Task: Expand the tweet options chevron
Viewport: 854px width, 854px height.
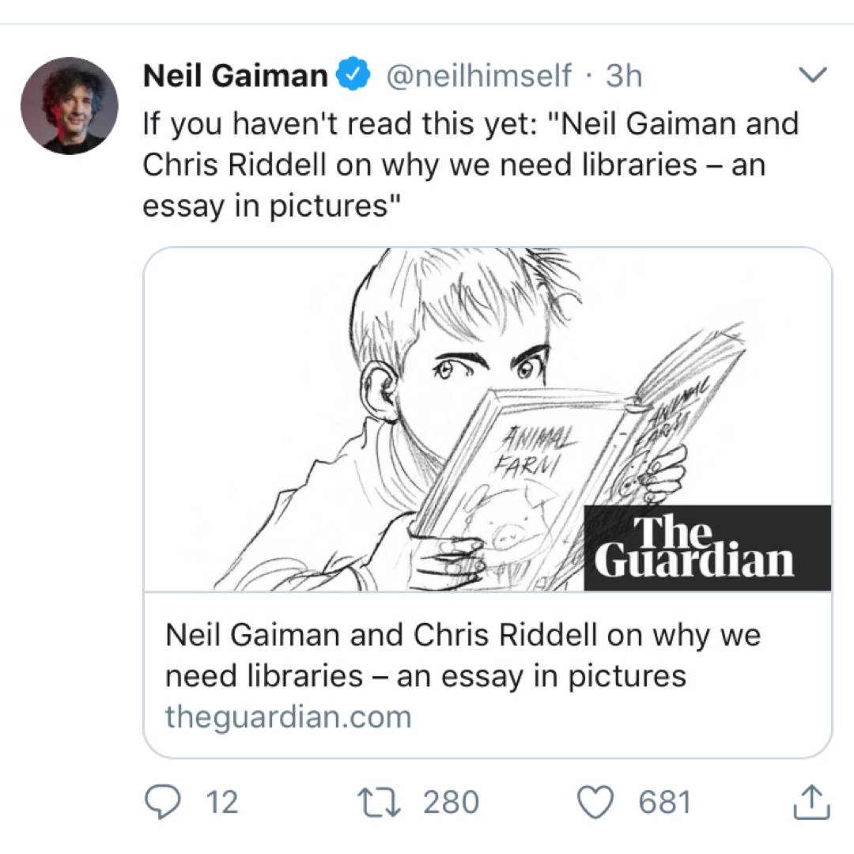Action: point(813,76)
